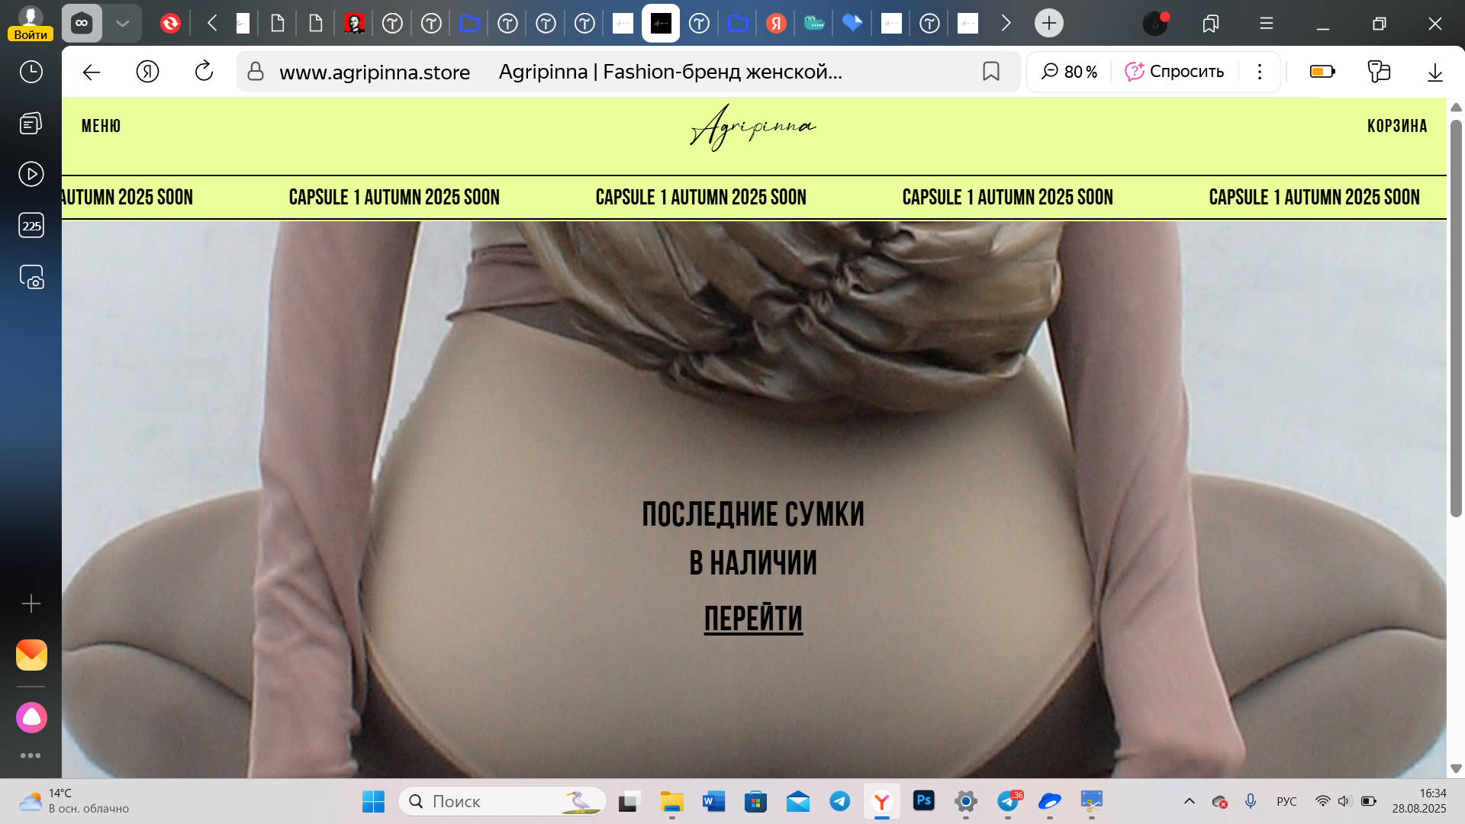This screenshot has height=824, width=1465.
Task: Open the browser hamburger main menu
Action: coord(1267,24)
